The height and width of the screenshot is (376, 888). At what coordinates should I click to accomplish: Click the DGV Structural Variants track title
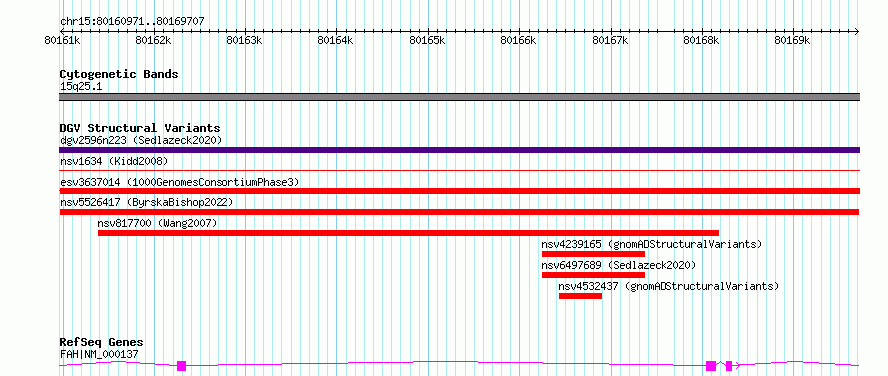[140, 128]
